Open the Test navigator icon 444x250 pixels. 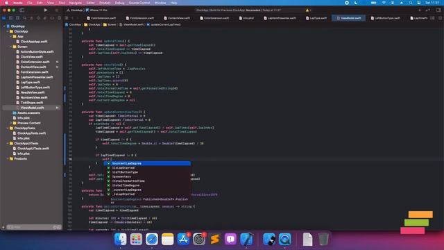[38, 18]
